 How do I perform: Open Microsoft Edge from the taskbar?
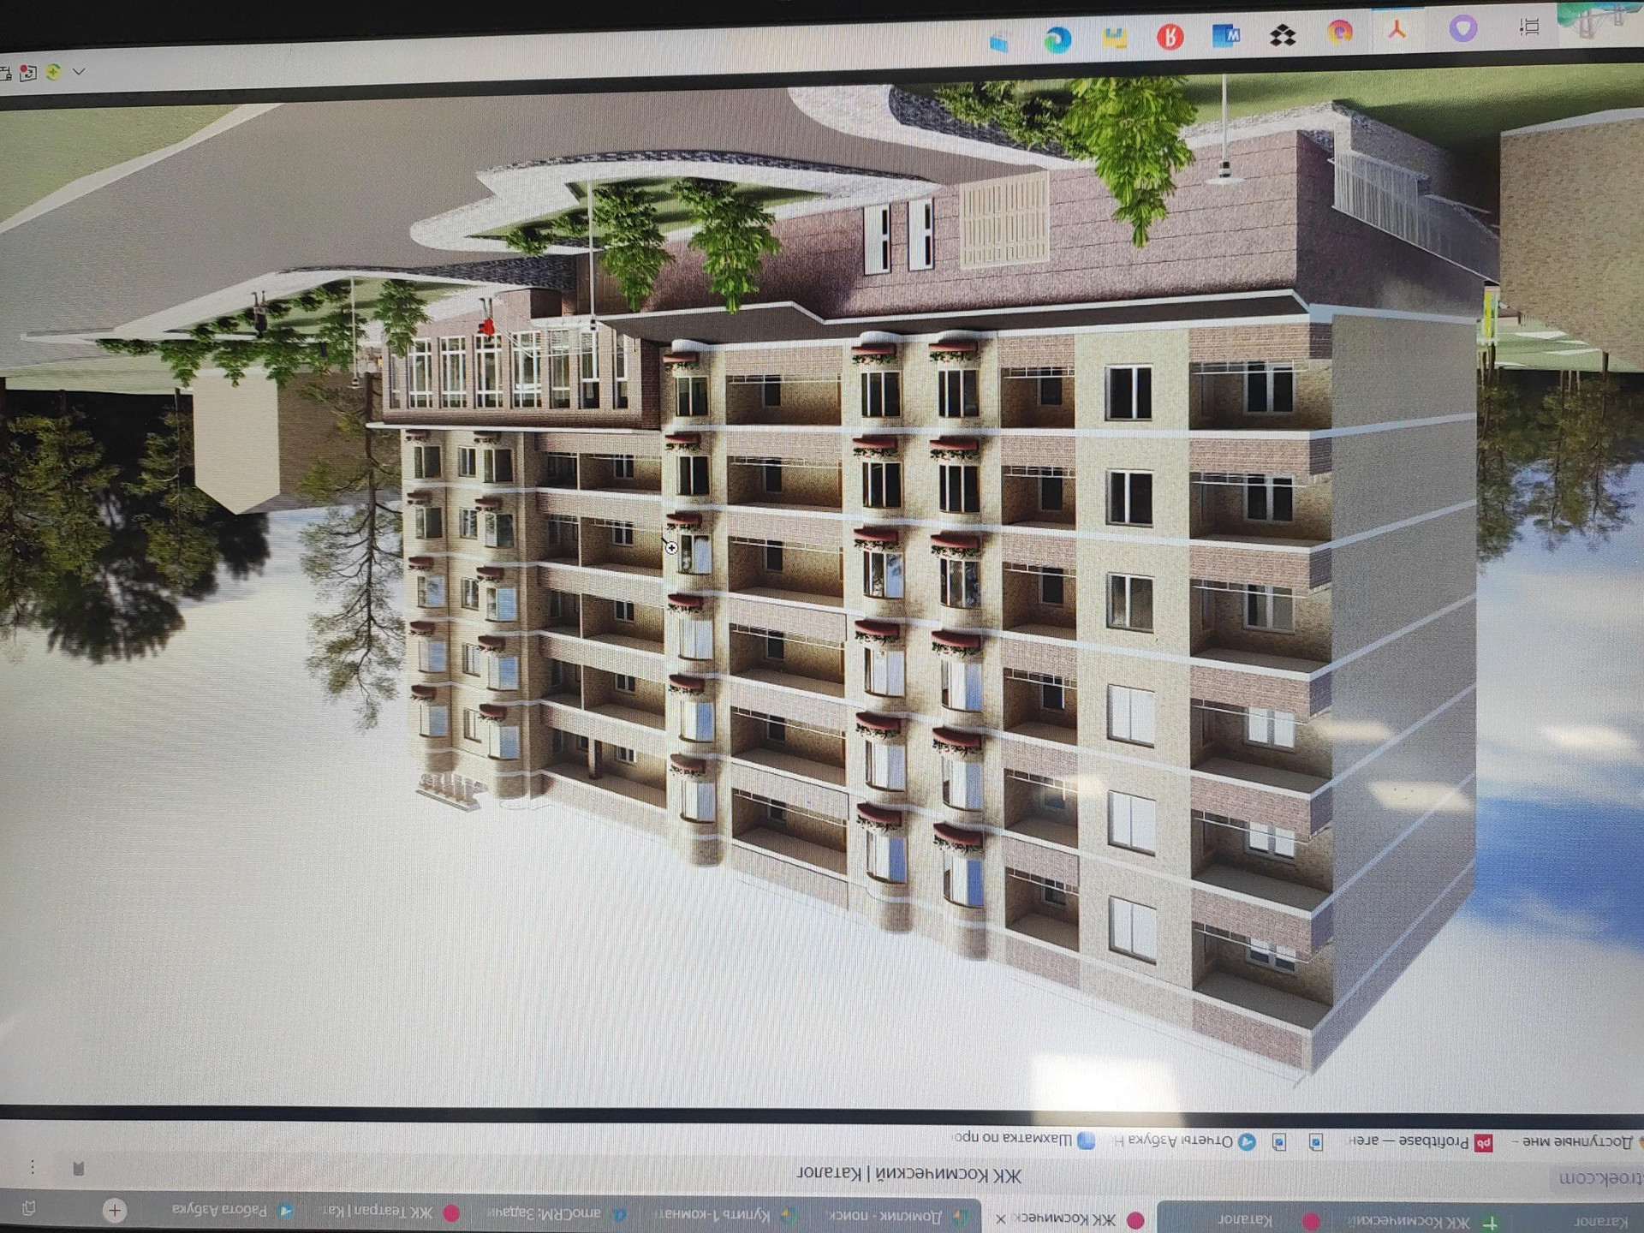click(x=1057, y=39)
